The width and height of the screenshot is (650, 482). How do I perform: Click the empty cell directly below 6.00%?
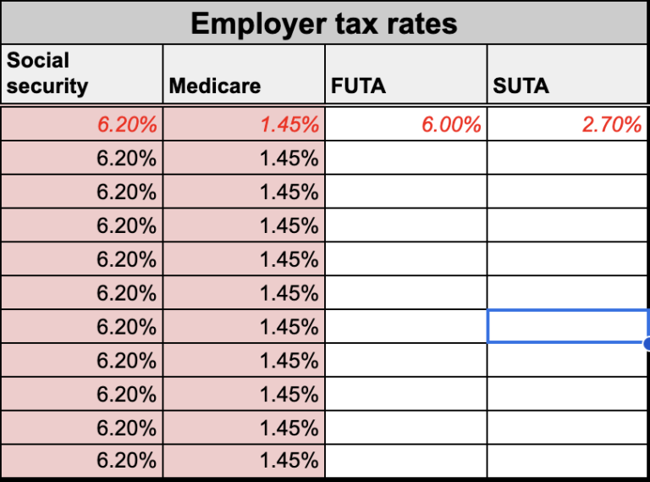(x=405, y=158)
